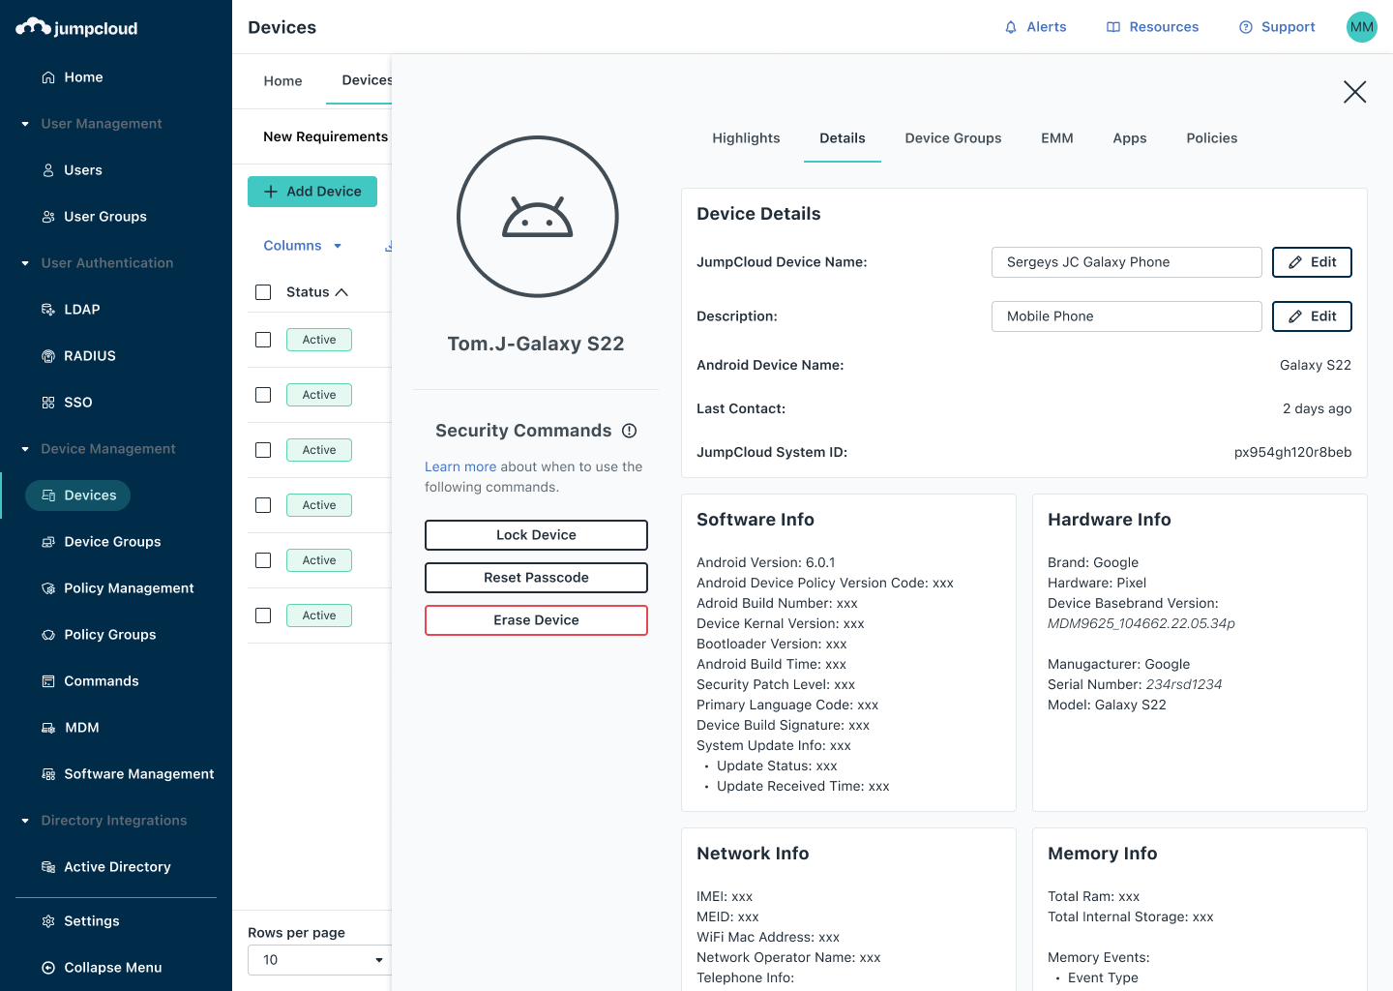Select the Details tab

[843, 138]
